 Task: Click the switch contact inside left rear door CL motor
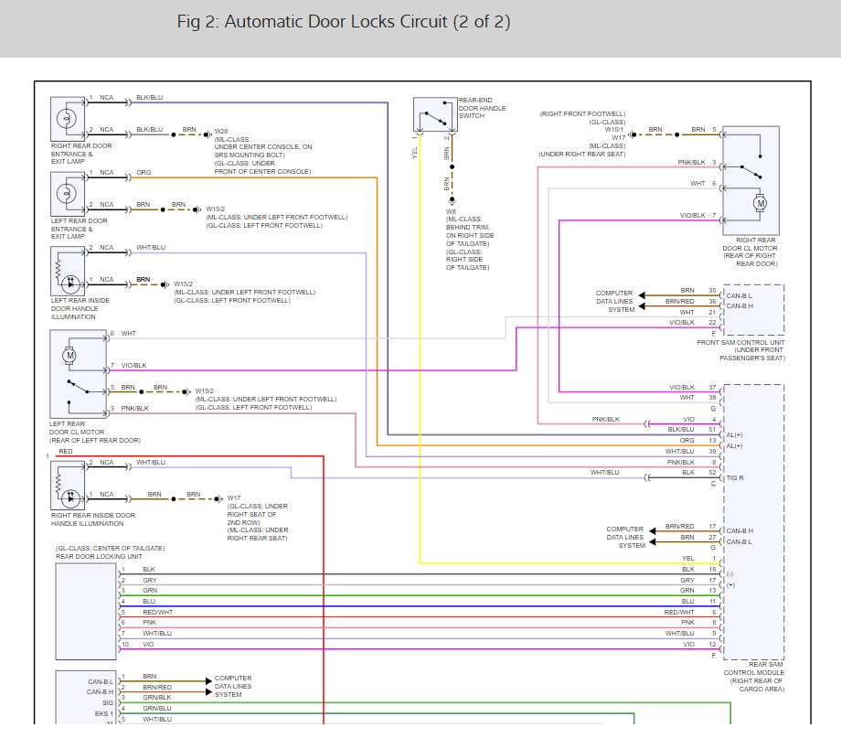(x=79, y=387)
